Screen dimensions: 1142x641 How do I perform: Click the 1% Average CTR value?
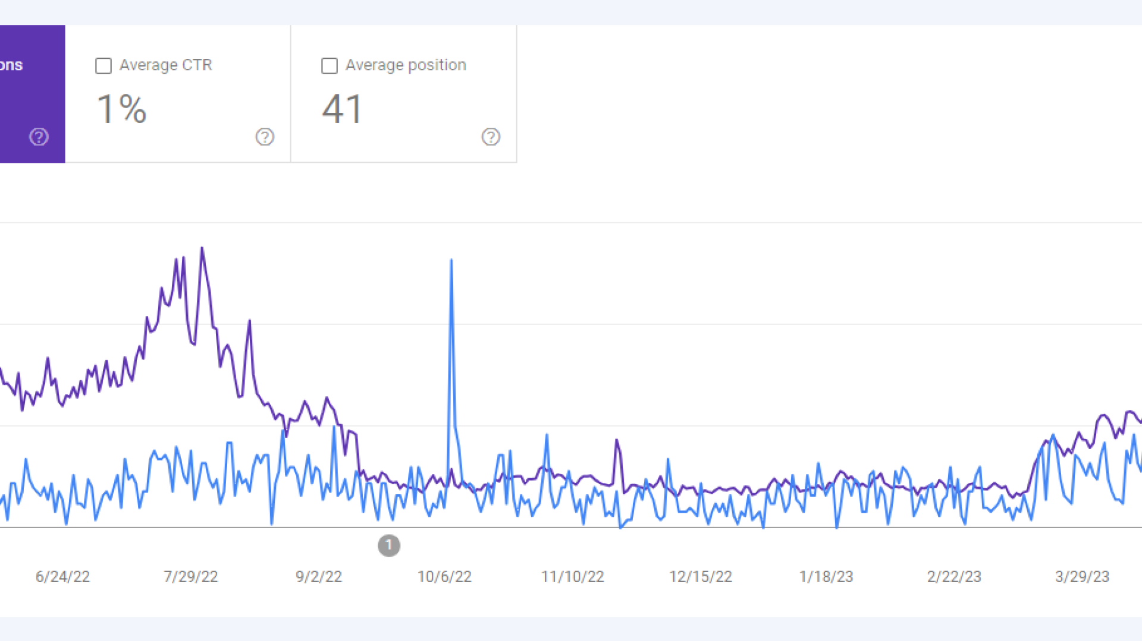(x=122, y=109)
